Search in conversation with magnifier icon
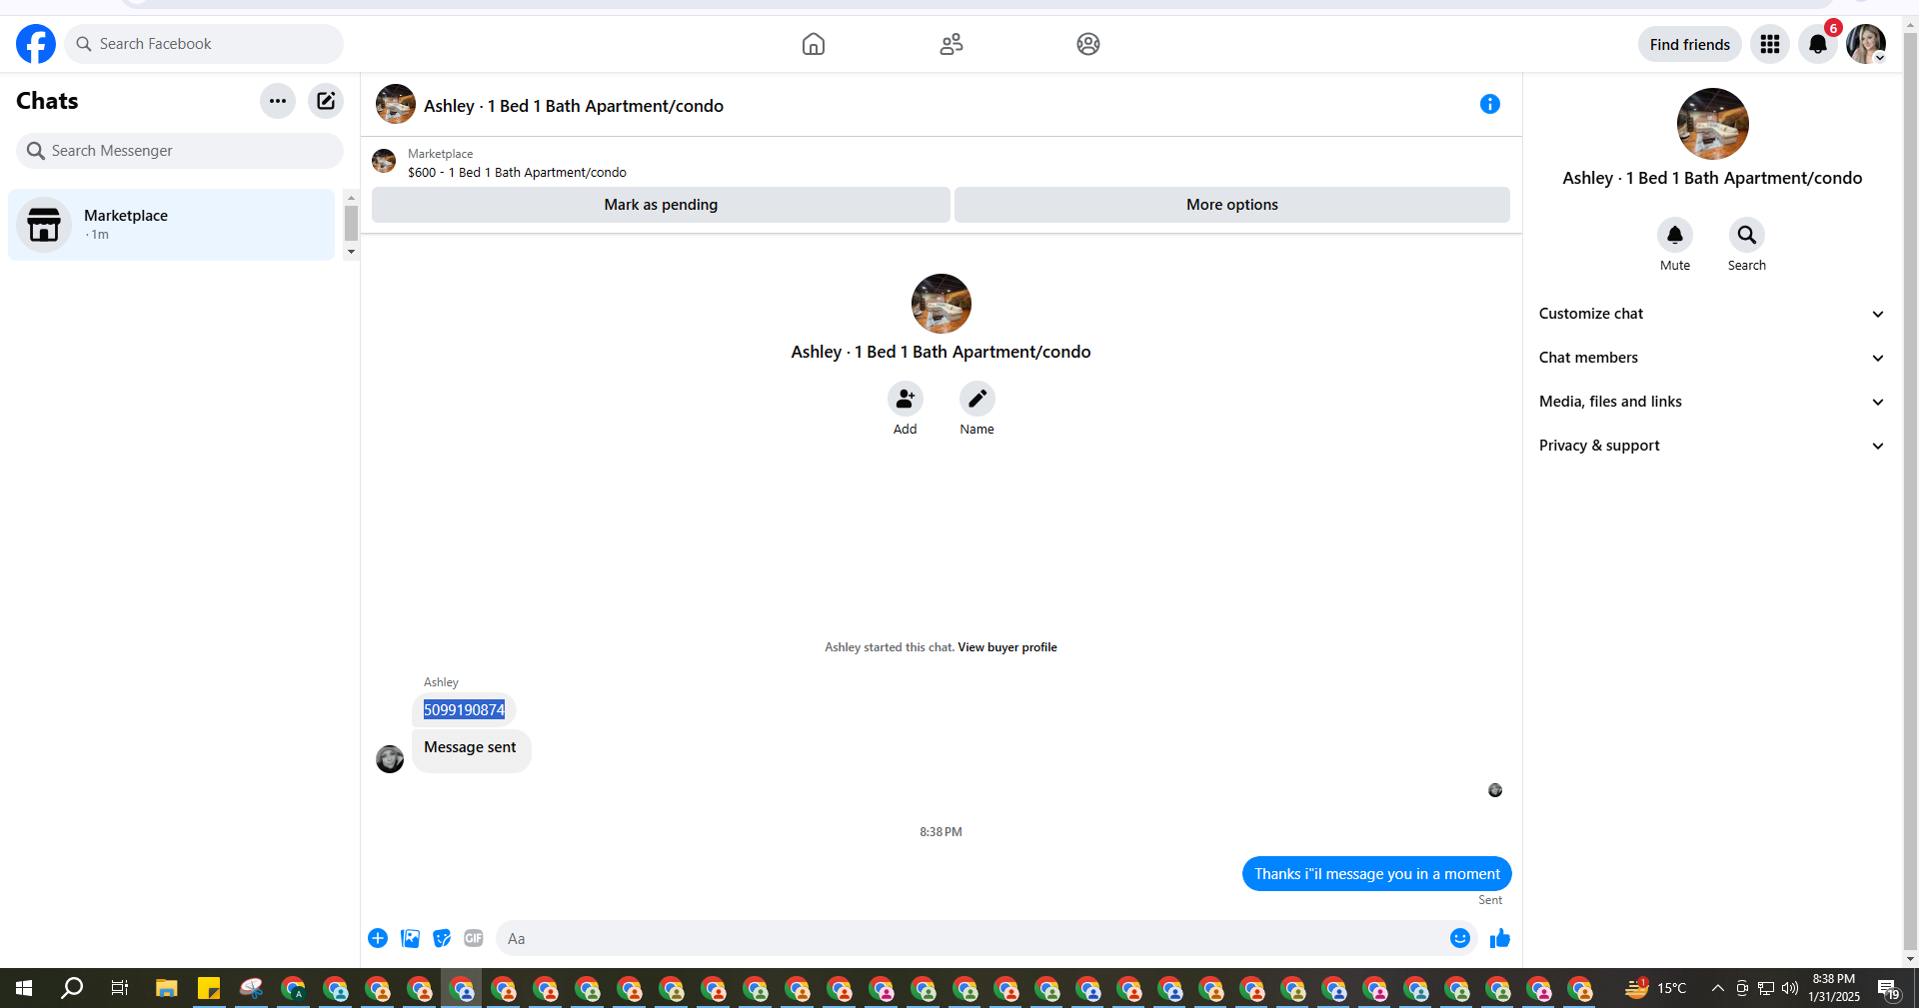 [x=1747, y=235]
